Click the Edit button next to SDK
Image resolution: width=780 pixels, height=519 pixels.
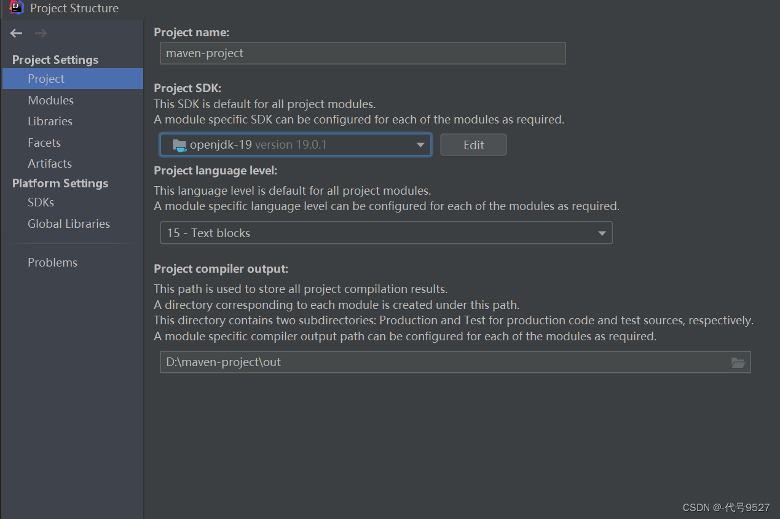tap(473, 145)
